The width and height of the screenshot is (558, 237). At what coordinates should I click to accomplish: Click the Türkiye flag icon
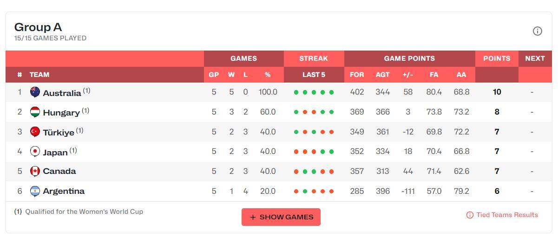click(35, 132)
